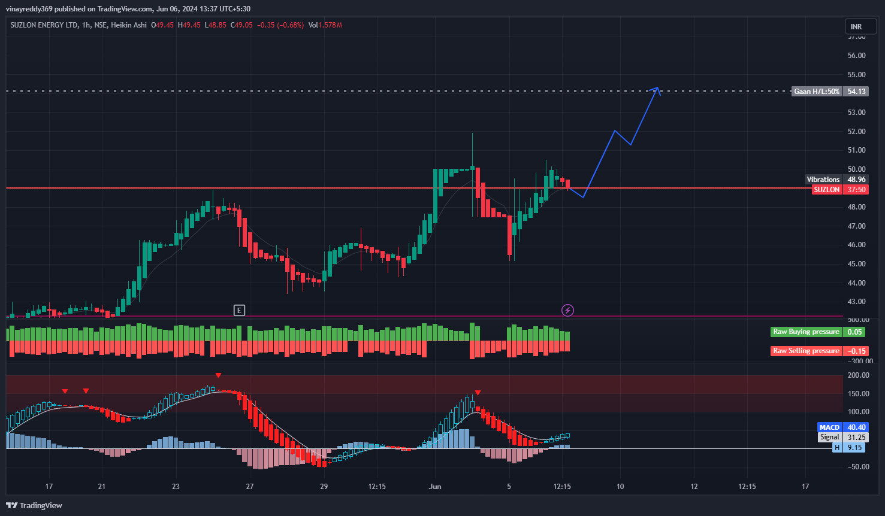
Task: Click the '27' date axis label
Action: coord(250,487)
